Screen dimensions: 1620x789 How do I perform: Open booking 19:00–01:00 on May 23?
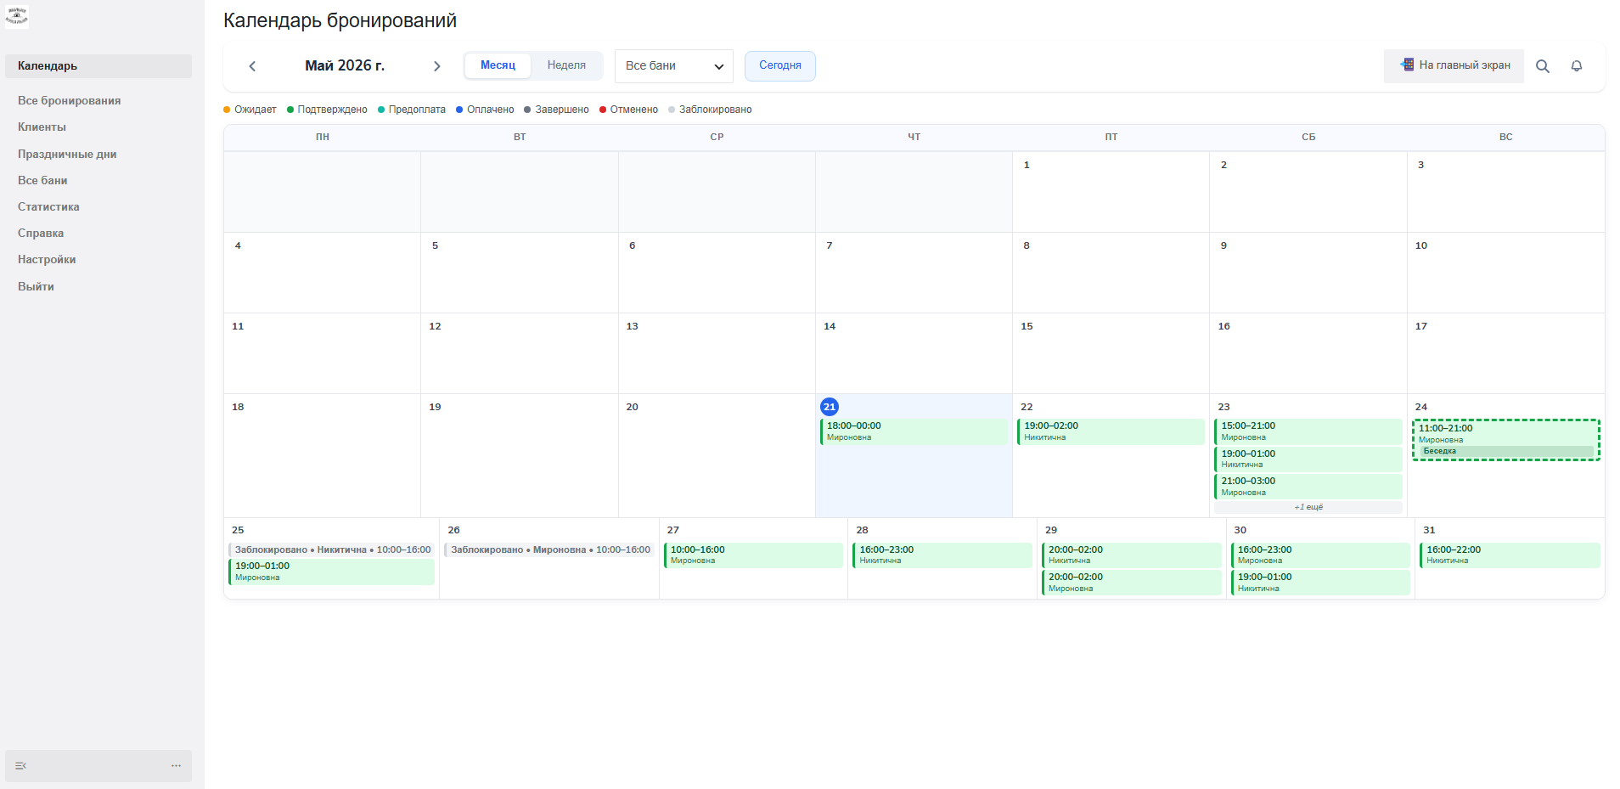pyautogui.click(x=1308, y=459)
